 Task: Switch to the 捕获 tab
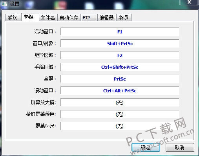[13, 18]
